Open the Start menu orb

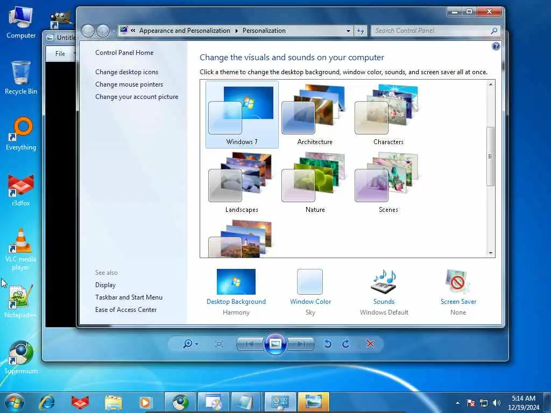15,402
